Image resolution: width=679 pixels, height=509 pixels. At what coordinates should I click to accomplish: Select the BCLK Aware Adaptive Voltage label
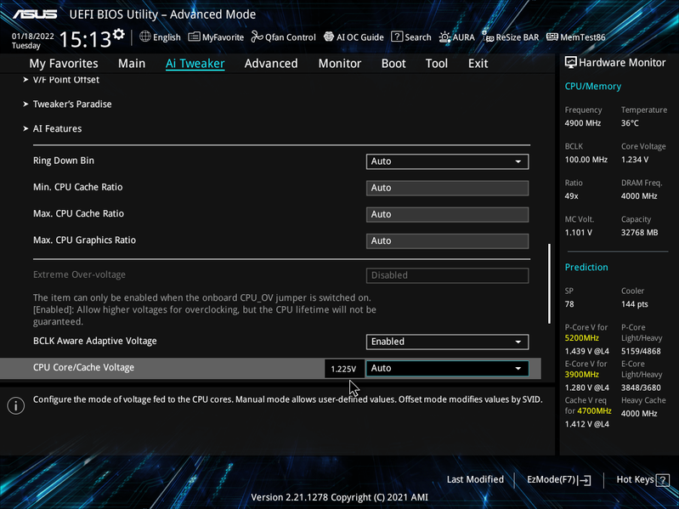(95, 341)
